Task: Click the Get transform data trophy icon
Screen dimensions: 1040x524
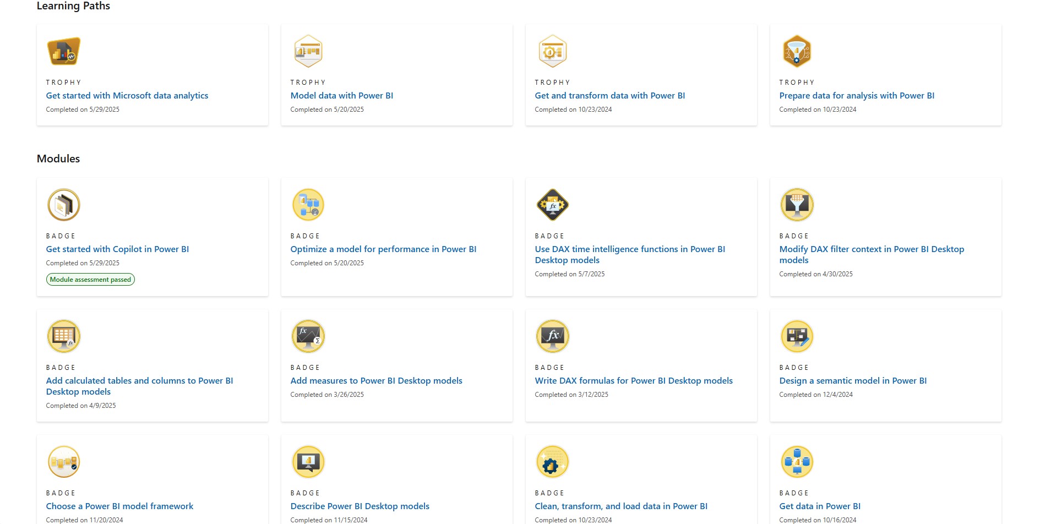Action: (552, 51)
